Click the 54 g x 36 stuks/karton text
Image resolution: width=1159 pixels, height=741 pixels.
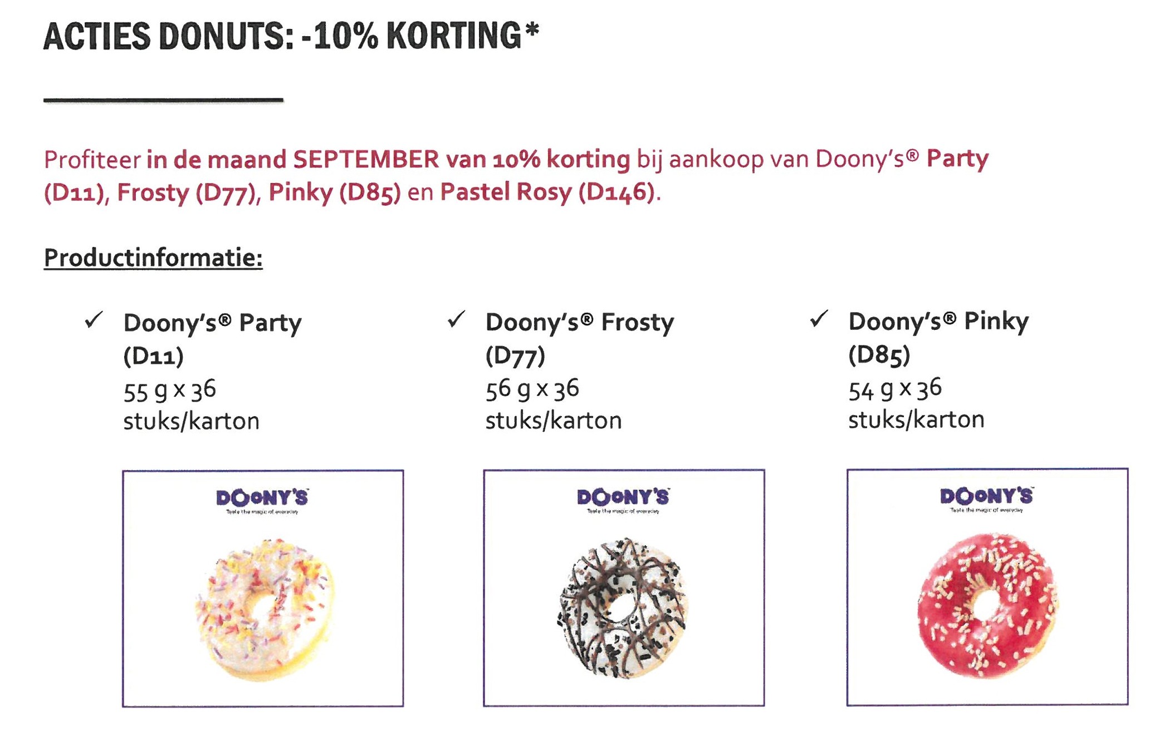pos(916,404)
